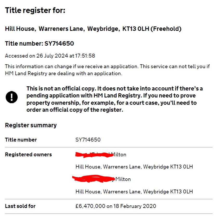
Task: Click the "Registered owners" row label
Action: 28,155
